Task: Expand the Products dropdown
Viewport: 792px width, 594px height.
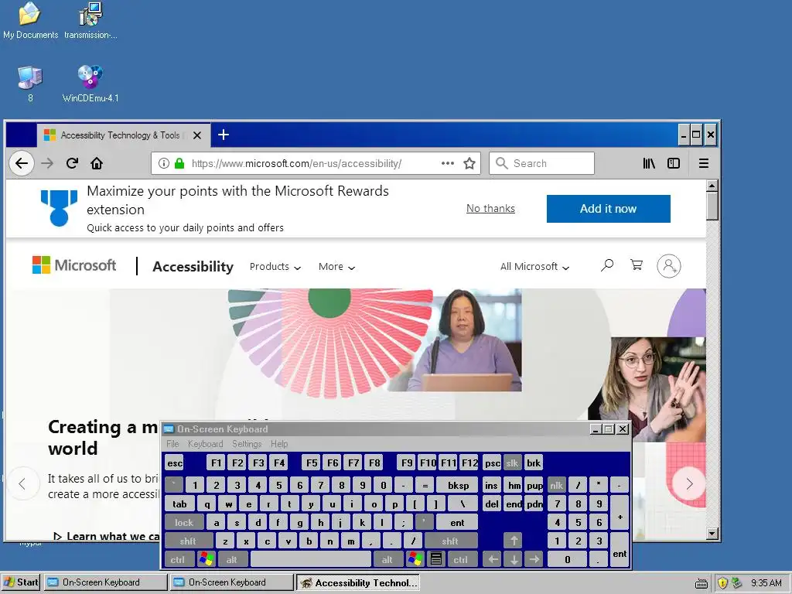Action: point(275,266)
